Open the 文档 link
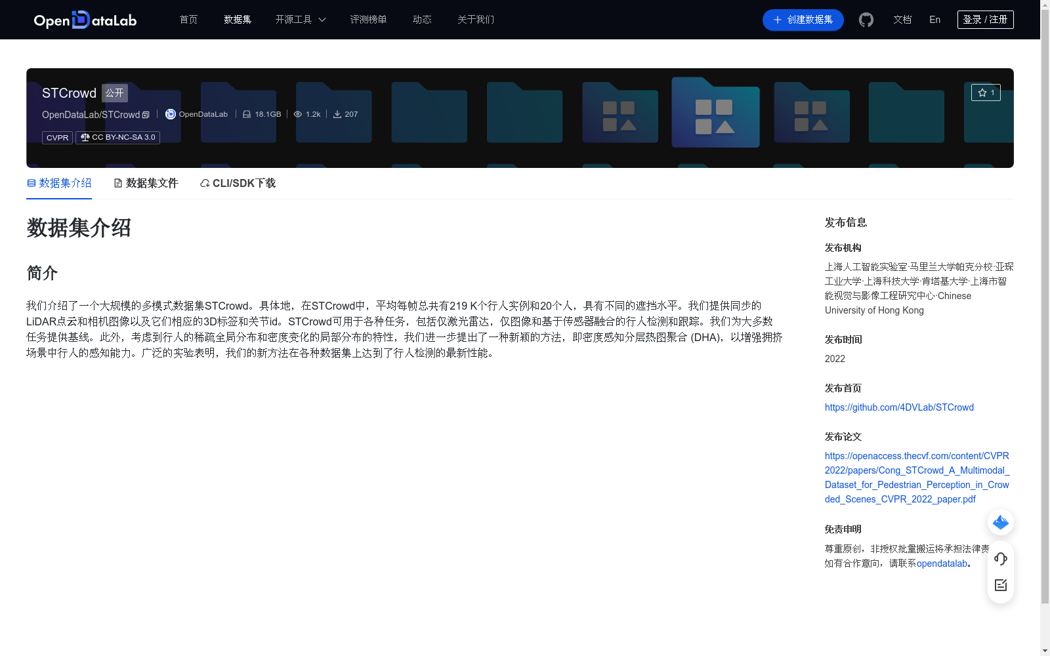This screenshot has width=1050, height=656. click(x=902, y=20)
